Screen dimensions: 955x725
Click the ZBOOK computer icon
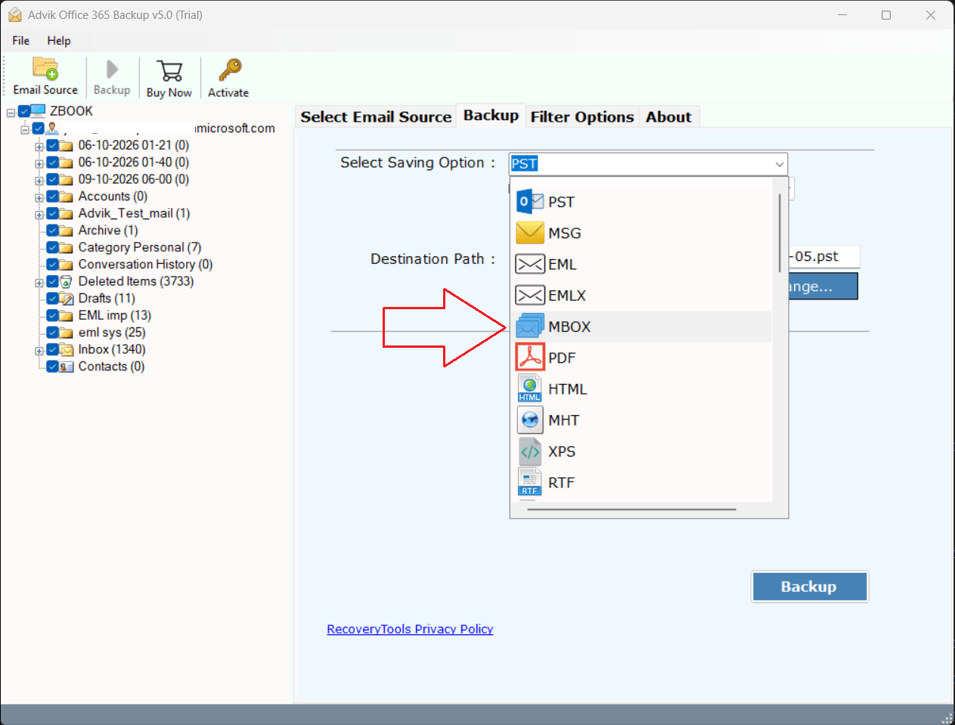pos(39,110)
